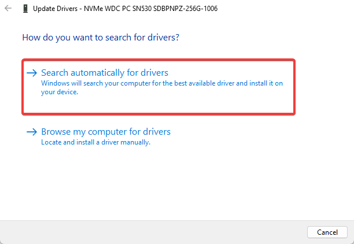Click the drive device icon in title bar
Viewport: 354px width, 244px height.
point(24,9)
